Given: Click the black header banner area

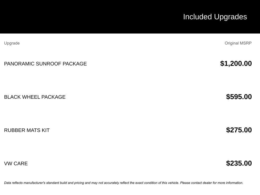Looking at the screenshot, I should coord(130,17).
